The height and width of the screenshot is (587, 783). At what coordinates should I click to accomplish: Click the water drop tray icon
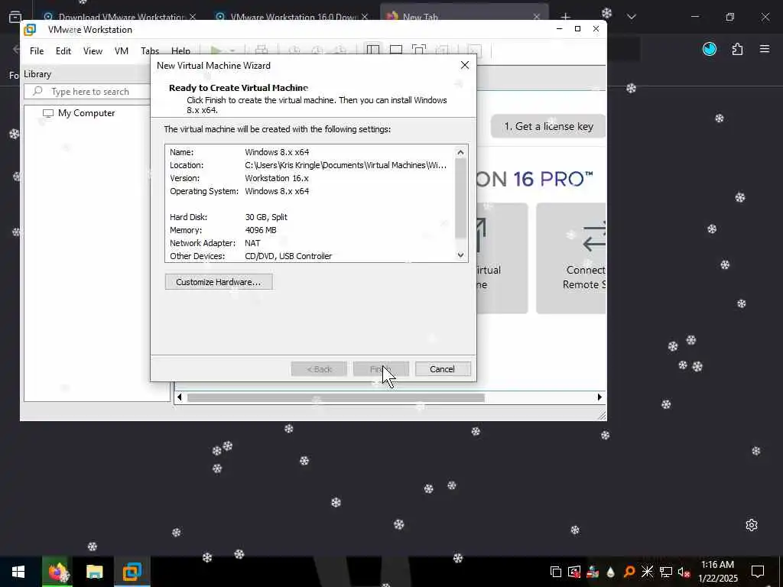pyautogui.click(x=611, y=572)
